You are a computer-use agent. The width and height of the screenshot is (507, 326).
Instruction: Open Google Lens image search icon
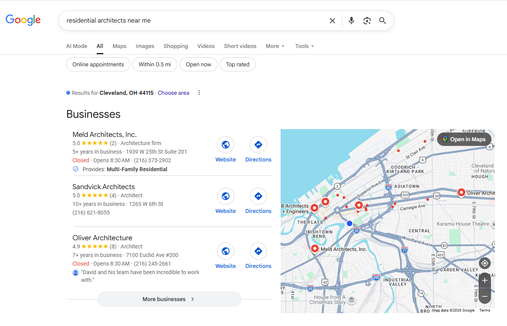367,21
